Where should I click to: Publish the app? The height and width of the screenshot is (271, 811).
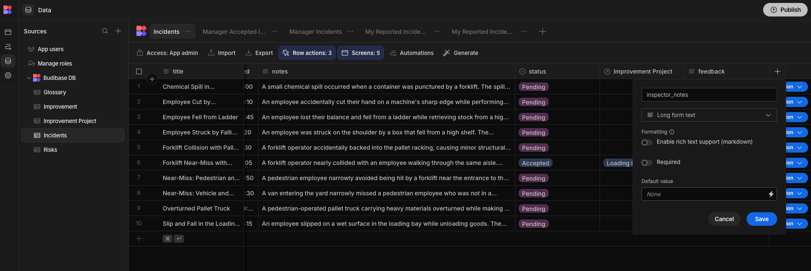[785, 10]
